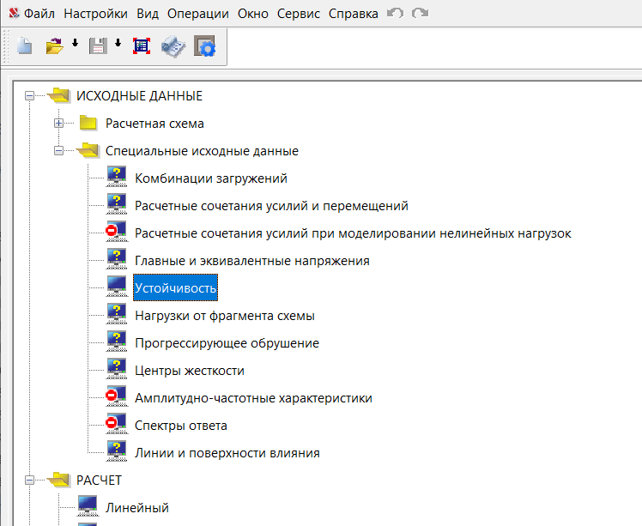Select Спектры ответа tree item
This screenshot has width=642, height=526.
point(181,426)
